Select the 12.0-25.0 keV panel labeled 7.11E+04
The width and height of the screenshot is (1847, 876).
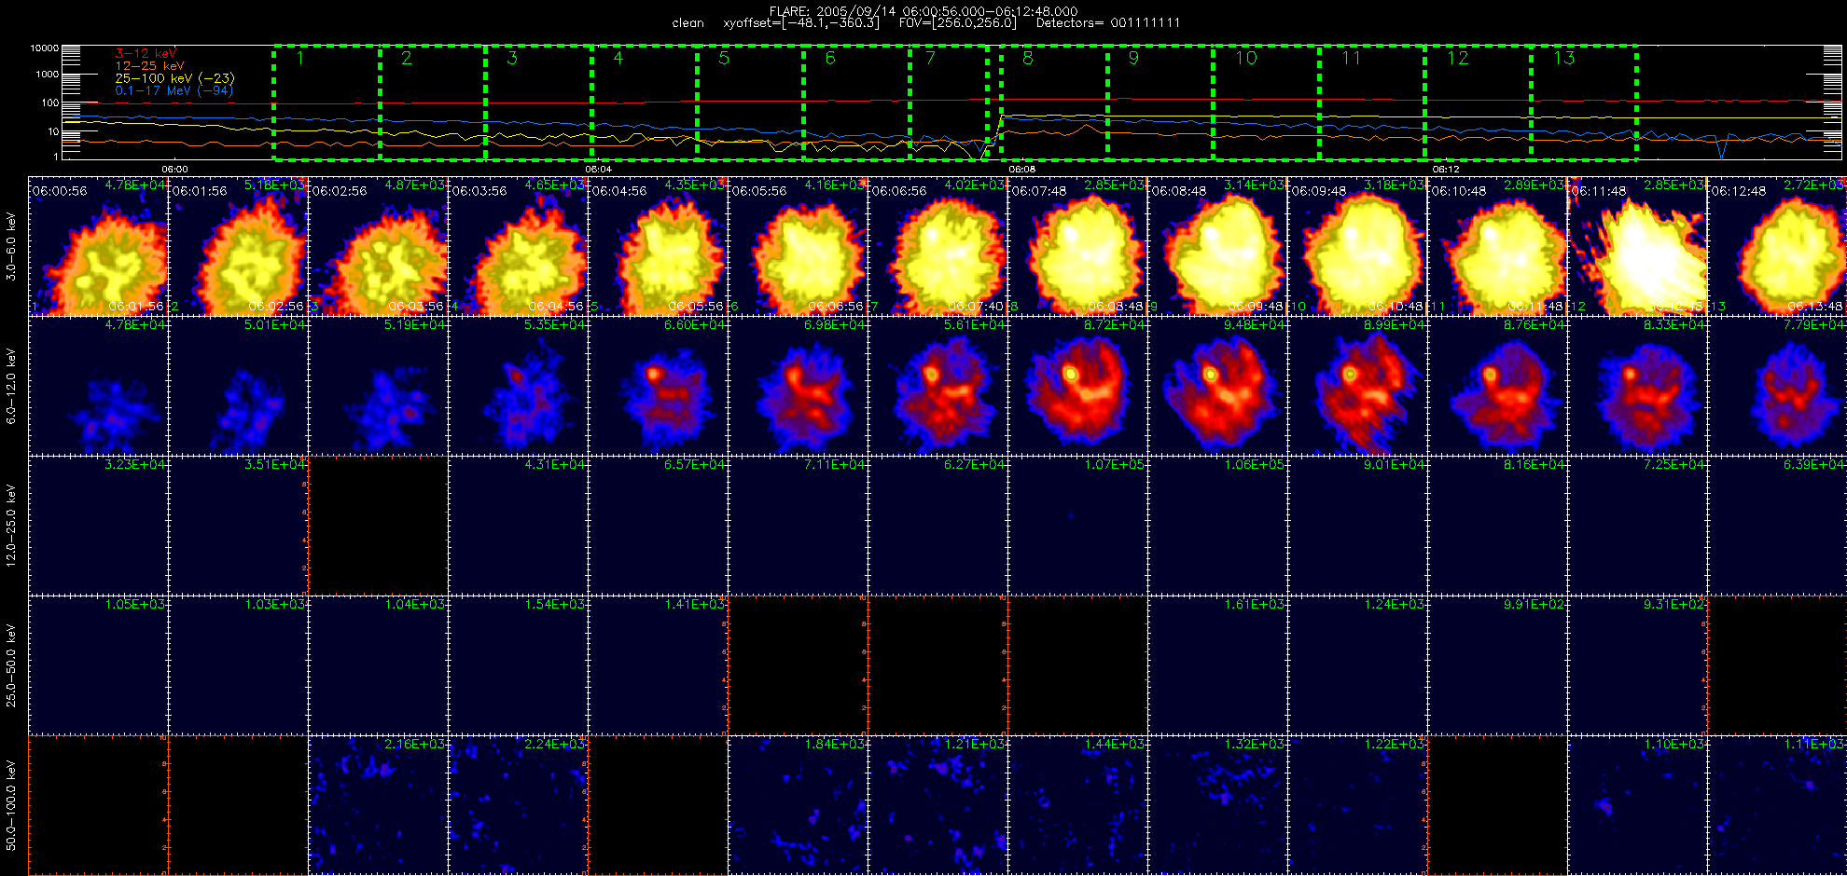pyautogui.click(x=799, y=526)
